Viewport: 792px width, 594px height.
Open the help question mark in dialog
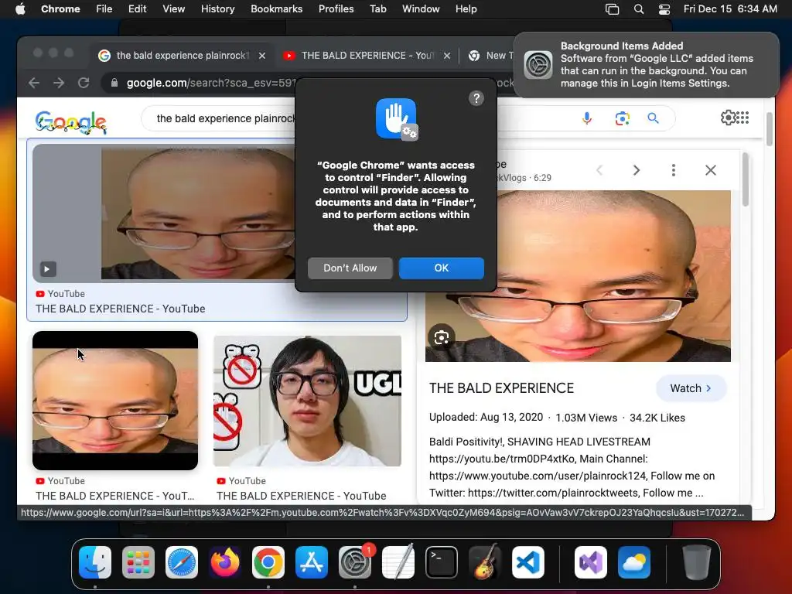476,98
